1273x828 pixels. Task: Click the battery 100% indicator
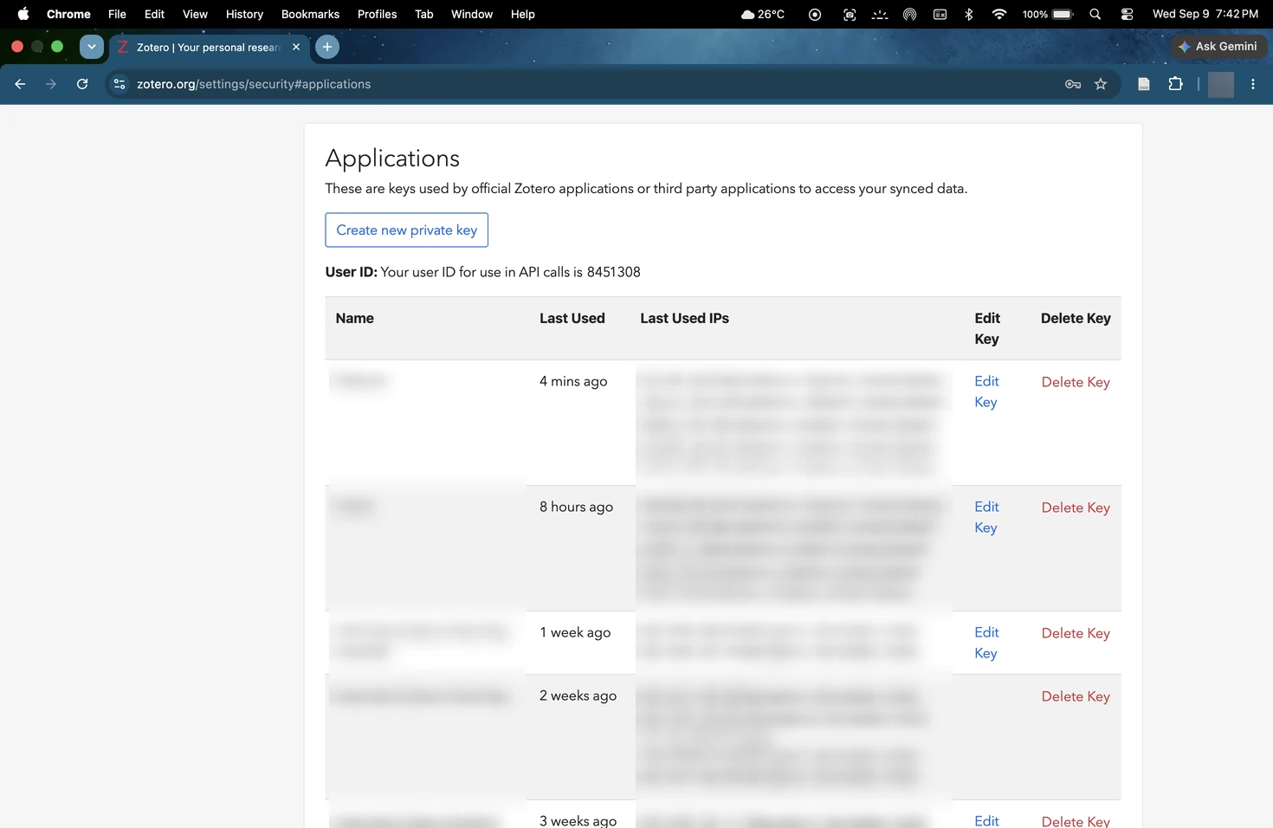click(x=1048, y=14)
